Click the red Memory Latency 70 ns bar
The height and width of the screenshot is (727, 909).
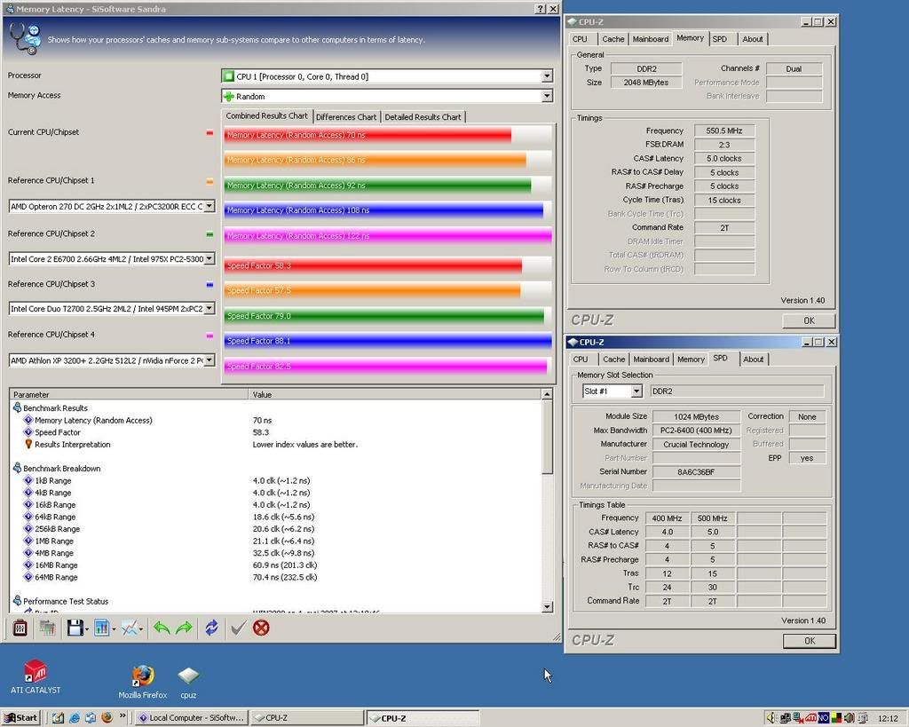pos(368,135)
